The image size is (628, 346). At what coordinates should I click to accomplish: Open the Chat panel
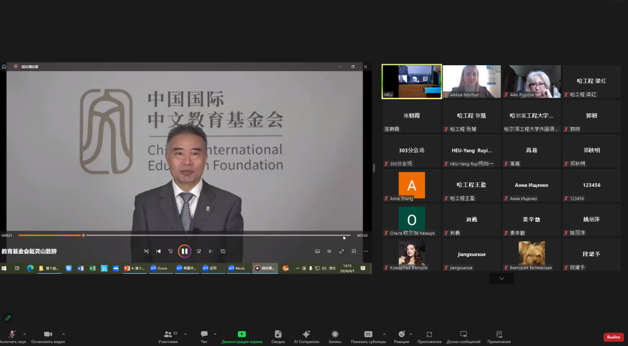[204, 336]
